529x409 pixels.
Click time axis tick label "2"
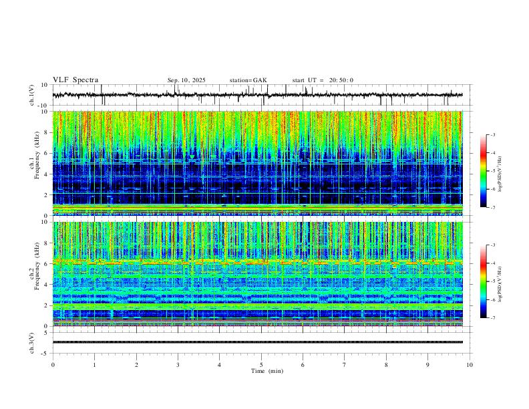click(136, 365)
